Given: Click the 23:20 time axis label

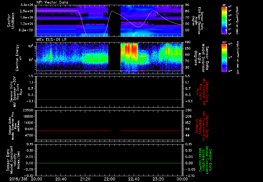Looking at the screenshot, I should [x=158, y=179].
